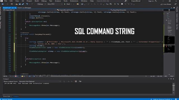This screenshot has width=179, height=100.
Task: Collapse the EasyWayToLaod method outline
Action: click(16, 34)
